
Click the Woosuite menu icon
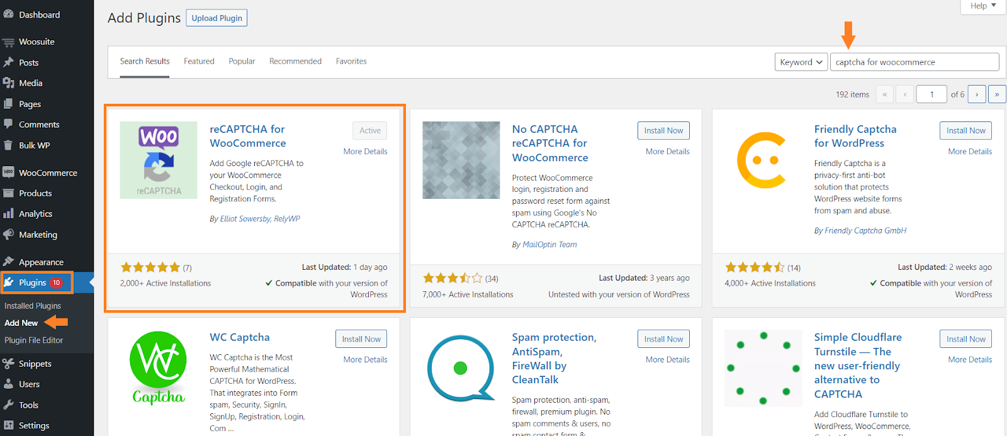point(8,42)
